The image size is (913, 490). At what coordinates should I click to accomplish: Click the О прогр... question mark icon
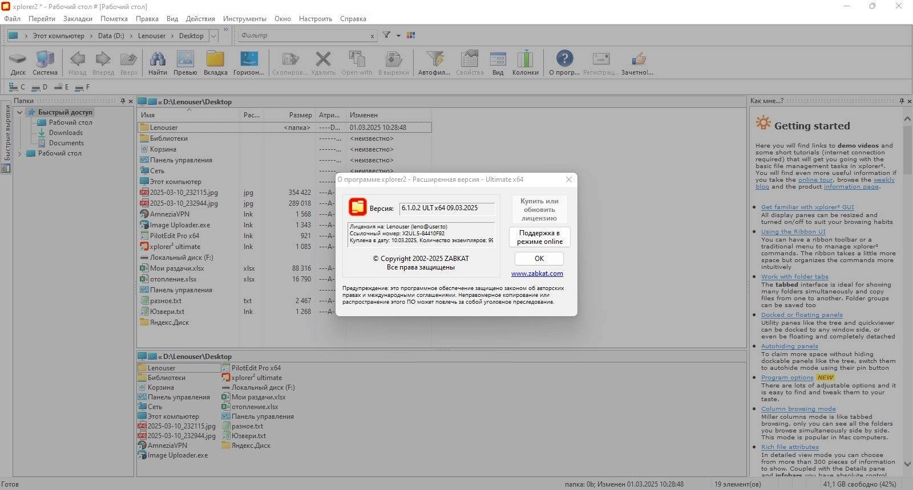coord(564,63)
